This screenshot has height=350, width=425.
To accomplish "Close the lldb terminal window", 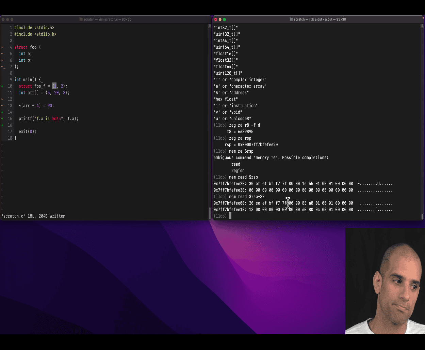I will 215,19.
